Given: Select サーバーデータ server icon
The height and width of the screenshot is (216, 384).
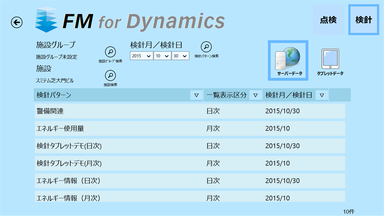Looking at the screenshot, I should [288, 61].
